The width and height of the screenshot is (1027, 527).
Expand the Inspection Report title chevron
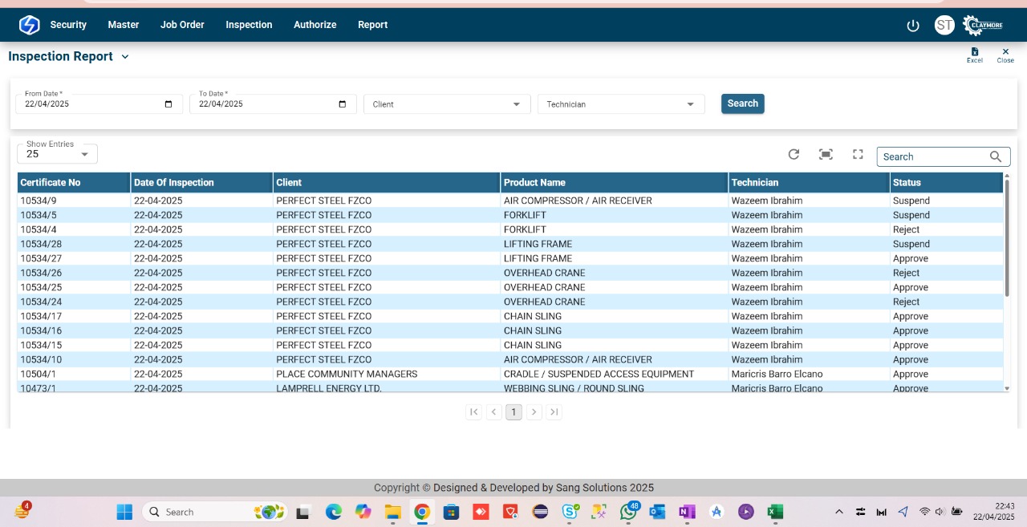[125, 57]
